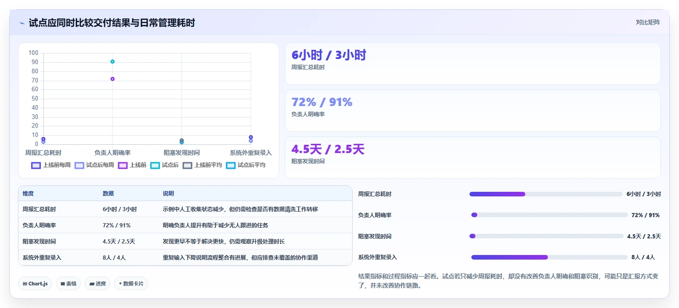Screen dimensions: 679x308
Task: Click the Chart.js chip icon
Action: point(25,284)
